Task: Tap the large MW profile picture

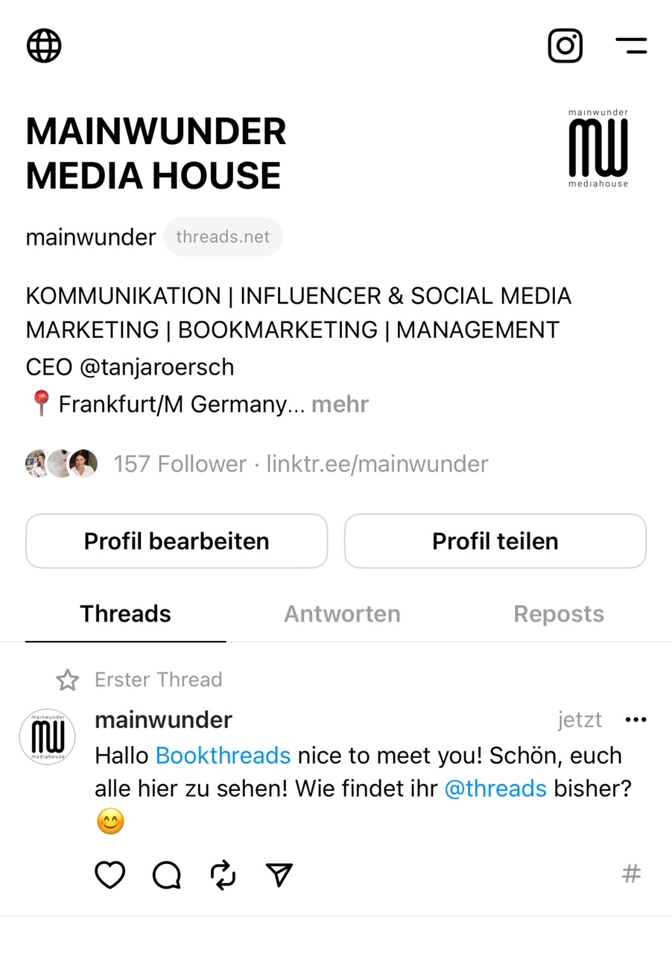Action: pyautogui.click(x=597, y=148)
